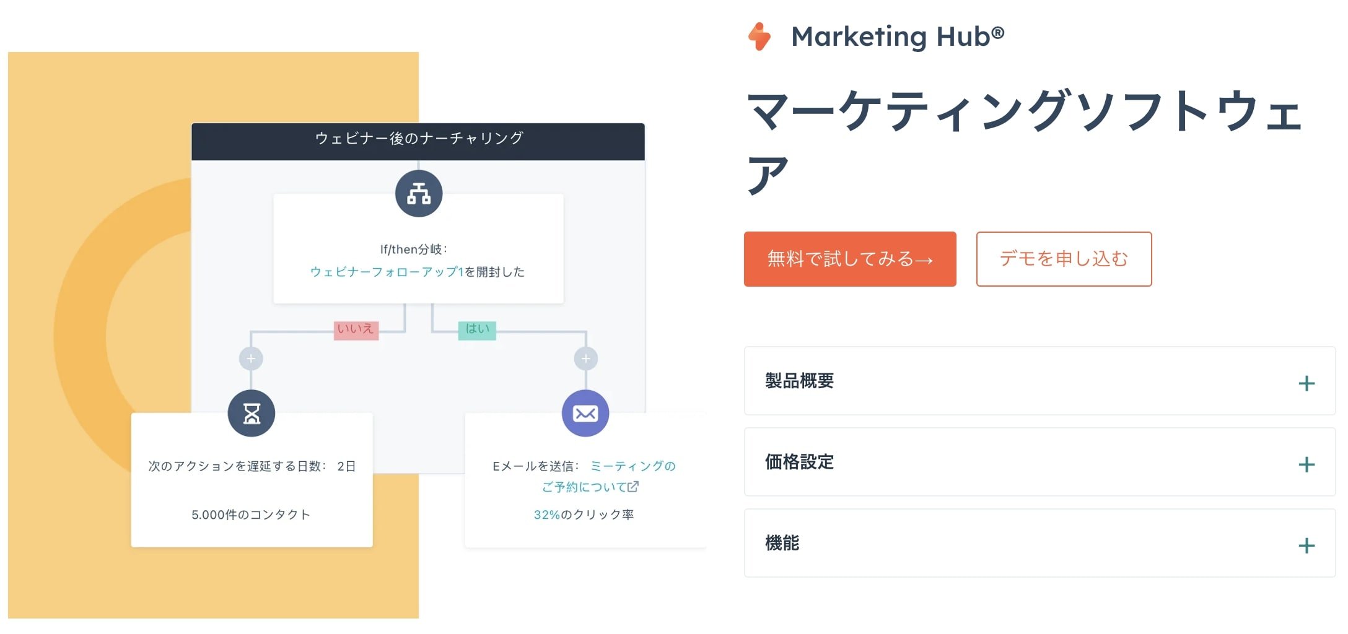Click the envelope send email icon
Image resolution: width=1348 pixels, height=634 pixels.
coord(585,413)
